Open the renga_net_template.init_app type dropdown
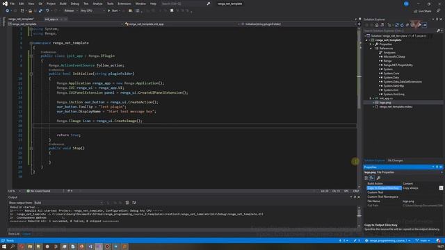The image size is (445, 250). click(181, 24)
